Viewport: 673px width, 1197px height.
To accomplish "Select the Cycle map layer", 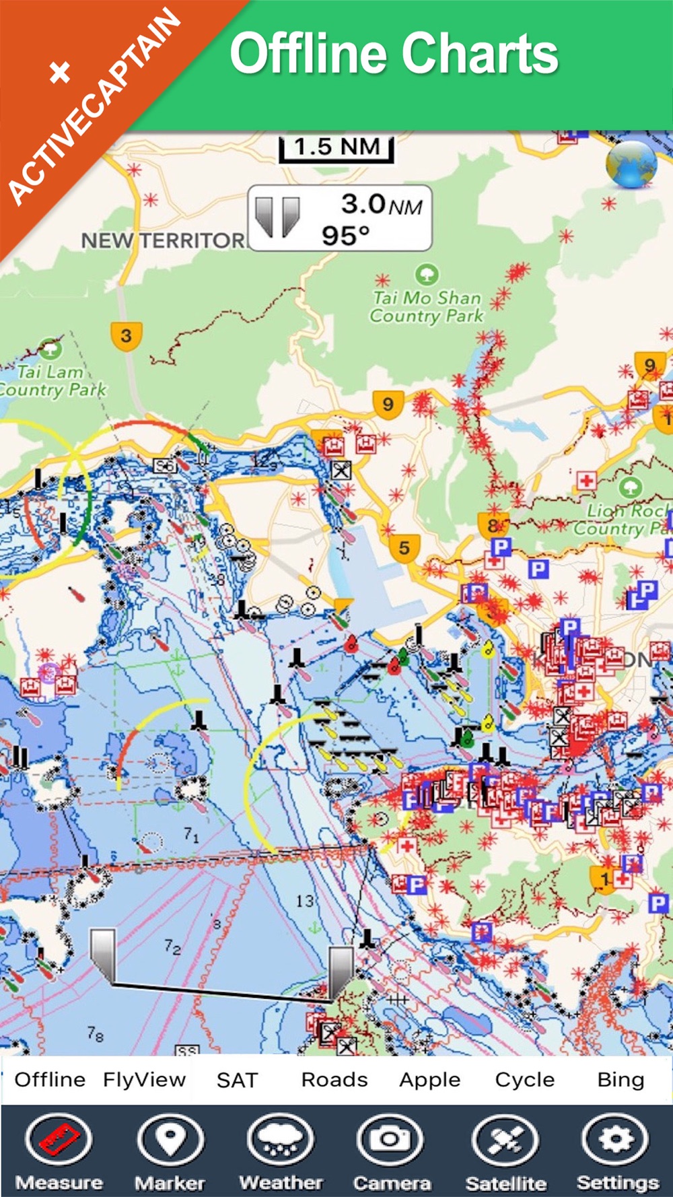I will click(x=525, y=1080).
